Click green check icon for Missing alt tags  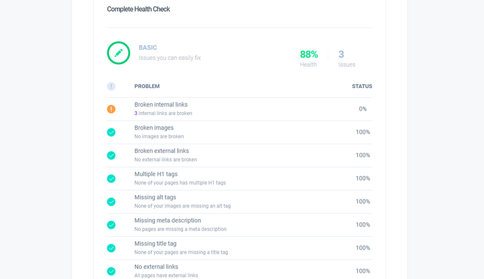[111, 202]
